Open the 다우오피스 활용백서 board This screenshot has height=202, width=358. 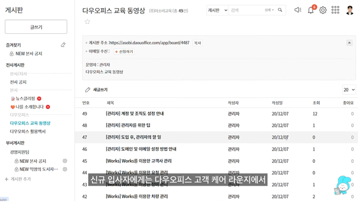(27, 131)
